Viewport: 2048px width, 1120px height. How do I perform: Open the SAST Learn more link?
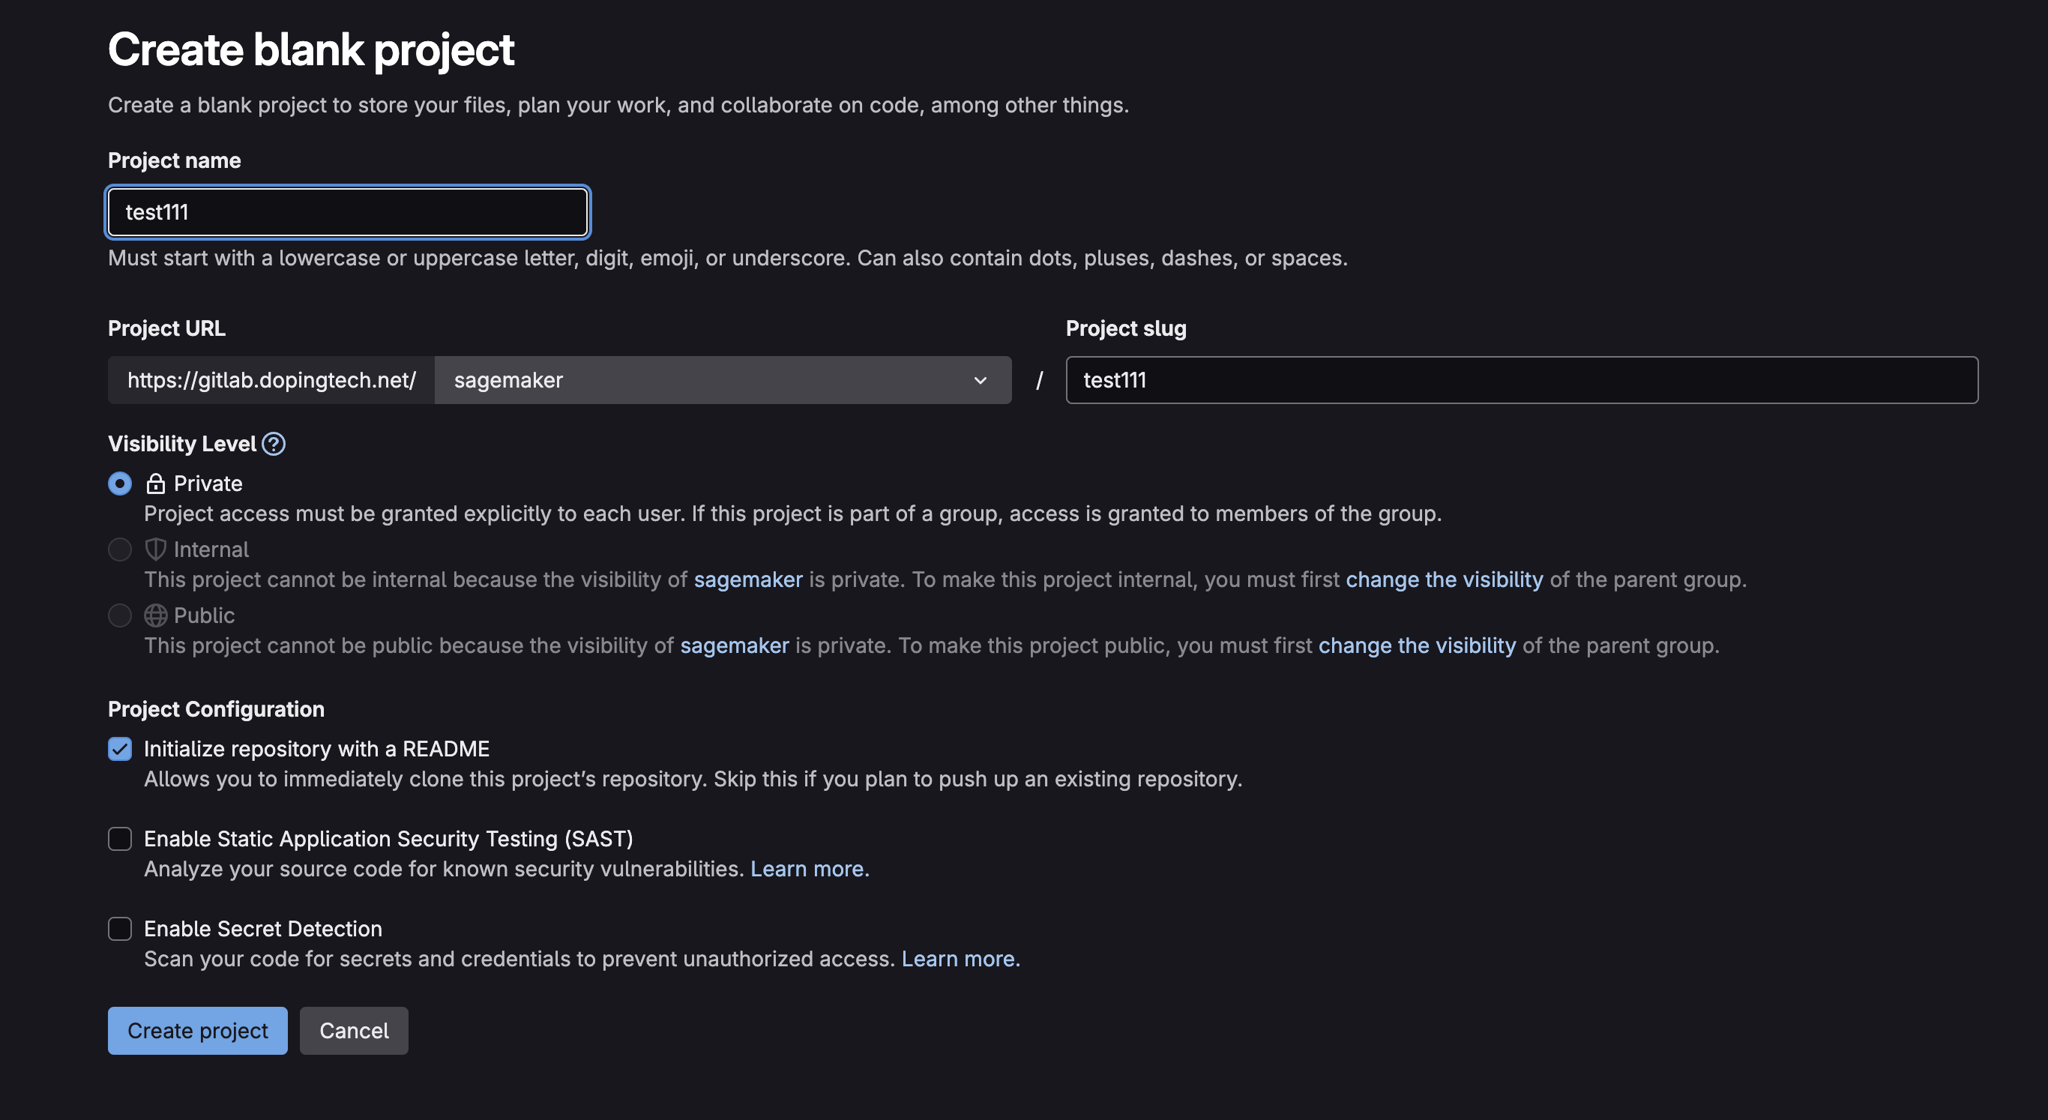coord(810,869)
